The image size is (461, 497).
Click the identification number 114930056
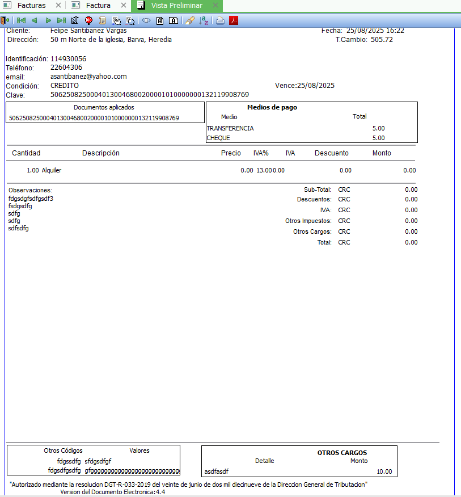[x=68, y=59]
